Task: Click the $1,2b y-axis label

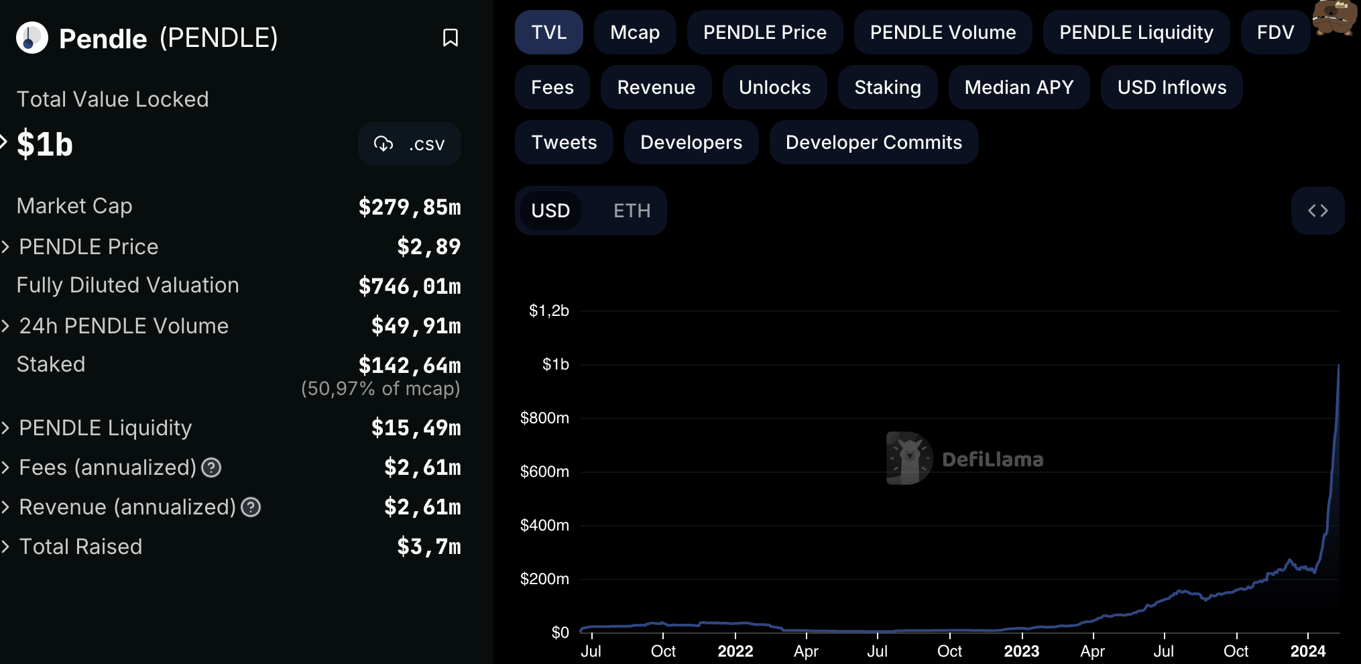Action: coord(549,311)
